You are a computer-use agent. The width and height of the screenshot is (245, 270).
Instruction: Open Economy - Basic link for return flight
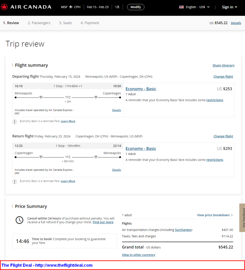pyautogui.click(x=141, y=149)
